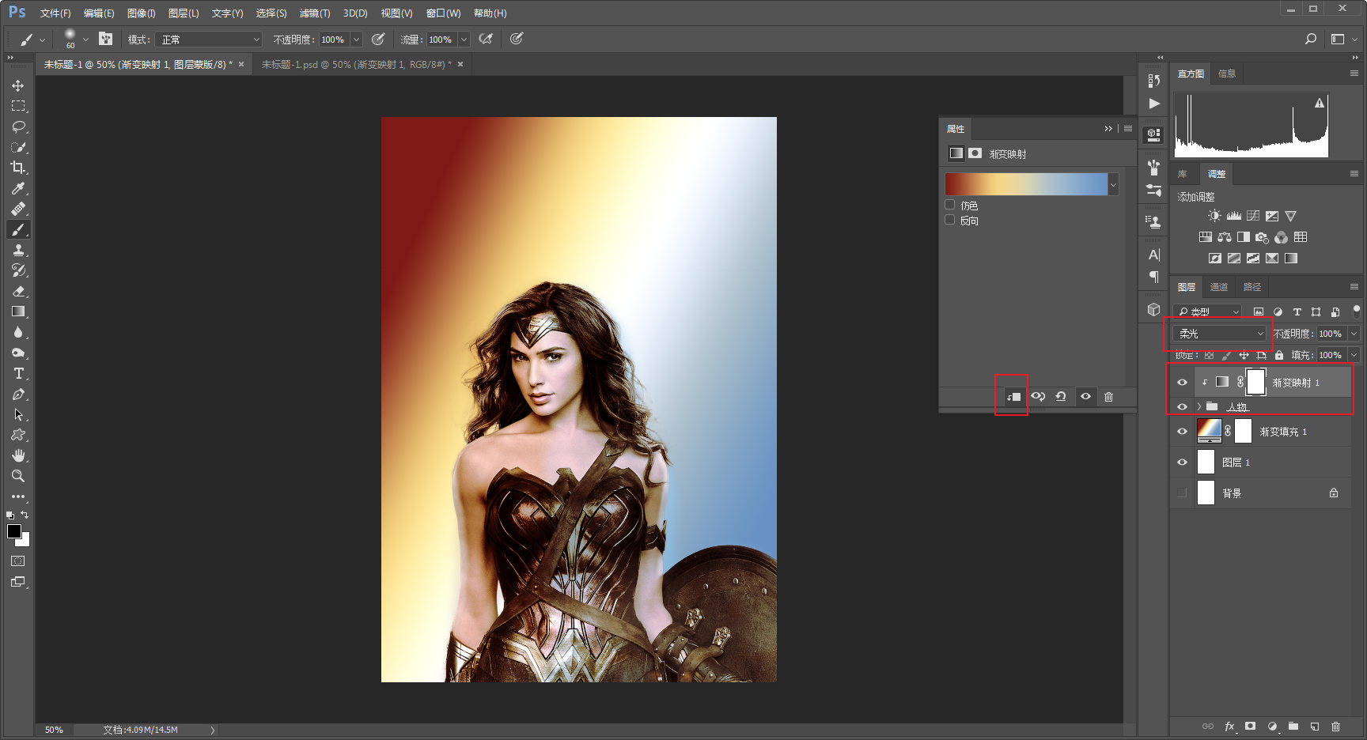Add a Brightness/Contrast adjustment
Viewport: 1367px width, 740px height.
point(1214,216)
